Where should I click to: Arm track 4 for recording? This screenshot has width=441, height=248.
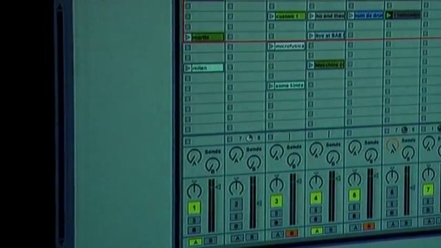click(x=316, y=219)
